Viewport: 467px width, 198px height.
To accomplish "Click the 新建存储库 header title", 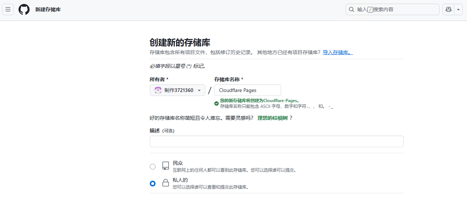I will click(48, 9).
